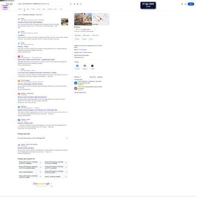
Task: Open MapQuest '243 Harvard St' result
Action: [x=38, y=110]
